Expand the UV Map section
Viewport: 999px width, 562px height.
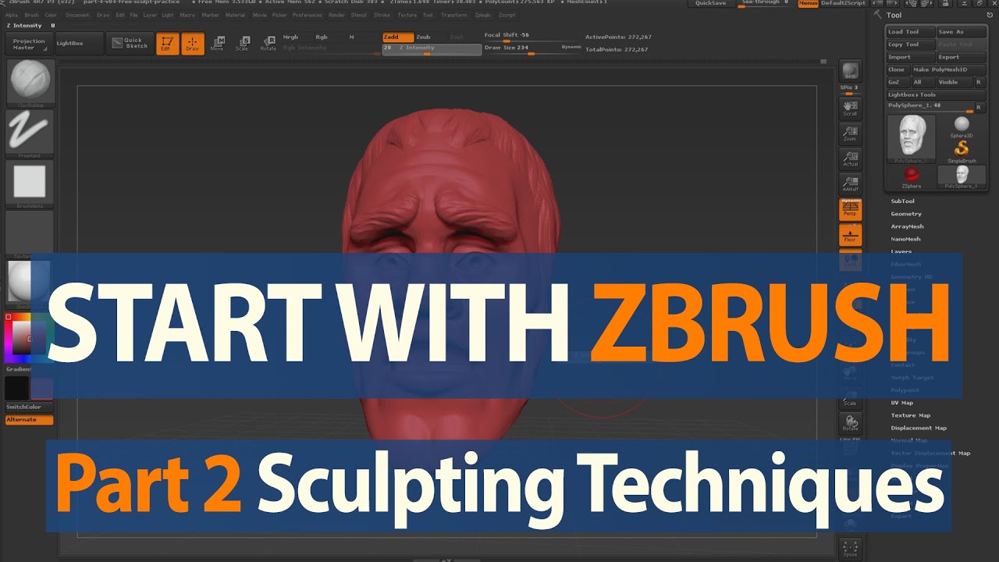901,403
